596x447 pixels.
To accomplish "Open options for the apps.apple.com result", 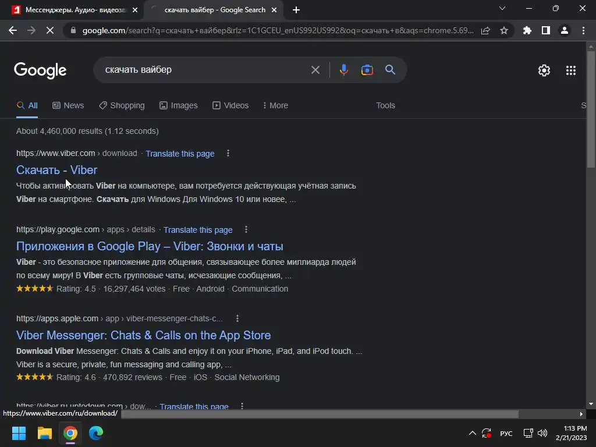I will pyautogui.click(x=237, y=318).
